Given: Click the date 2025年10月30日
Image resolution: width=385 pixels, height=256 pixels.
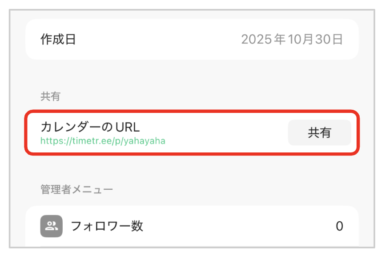Looking at the screenshot, I should pyautogui.click(x=292, y=40).
